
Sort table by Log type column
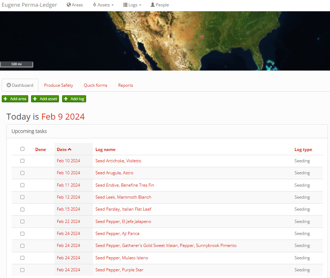pos(303,150)
